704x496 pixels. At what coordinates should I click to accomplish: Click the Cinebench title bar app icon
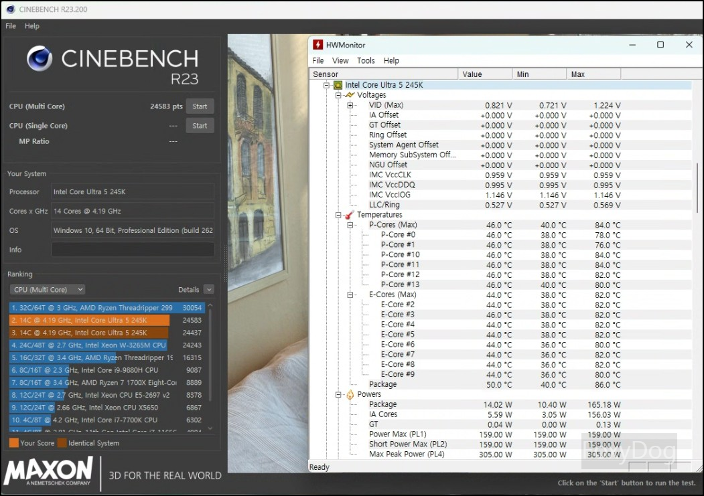11,9
